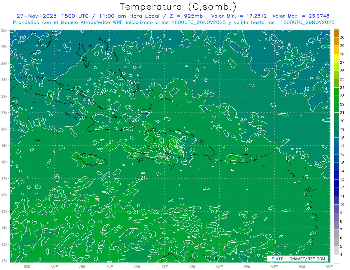Click the '82W' longitude axis label
Image resolution: width=350 pixels, height=270 pixels.
point(27,266)
